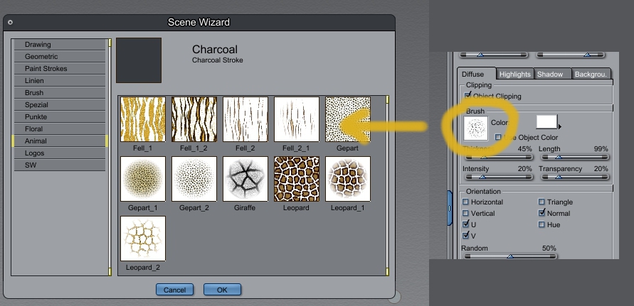Enable the Horizontal orientation checkbox
The image size is (634, 306).
465,202
